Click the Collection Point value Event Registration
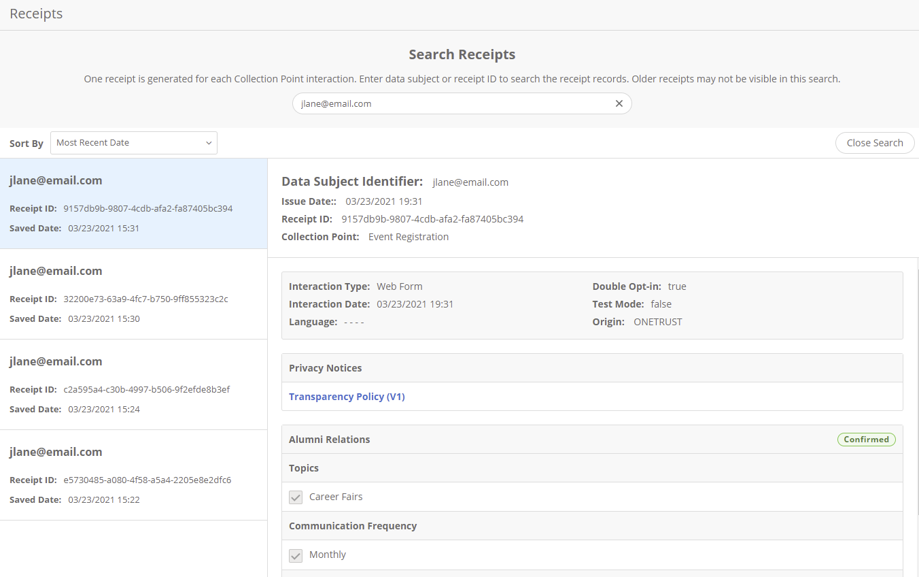The height and width of the screenshot is (577, 919). (x=409, y=237)
